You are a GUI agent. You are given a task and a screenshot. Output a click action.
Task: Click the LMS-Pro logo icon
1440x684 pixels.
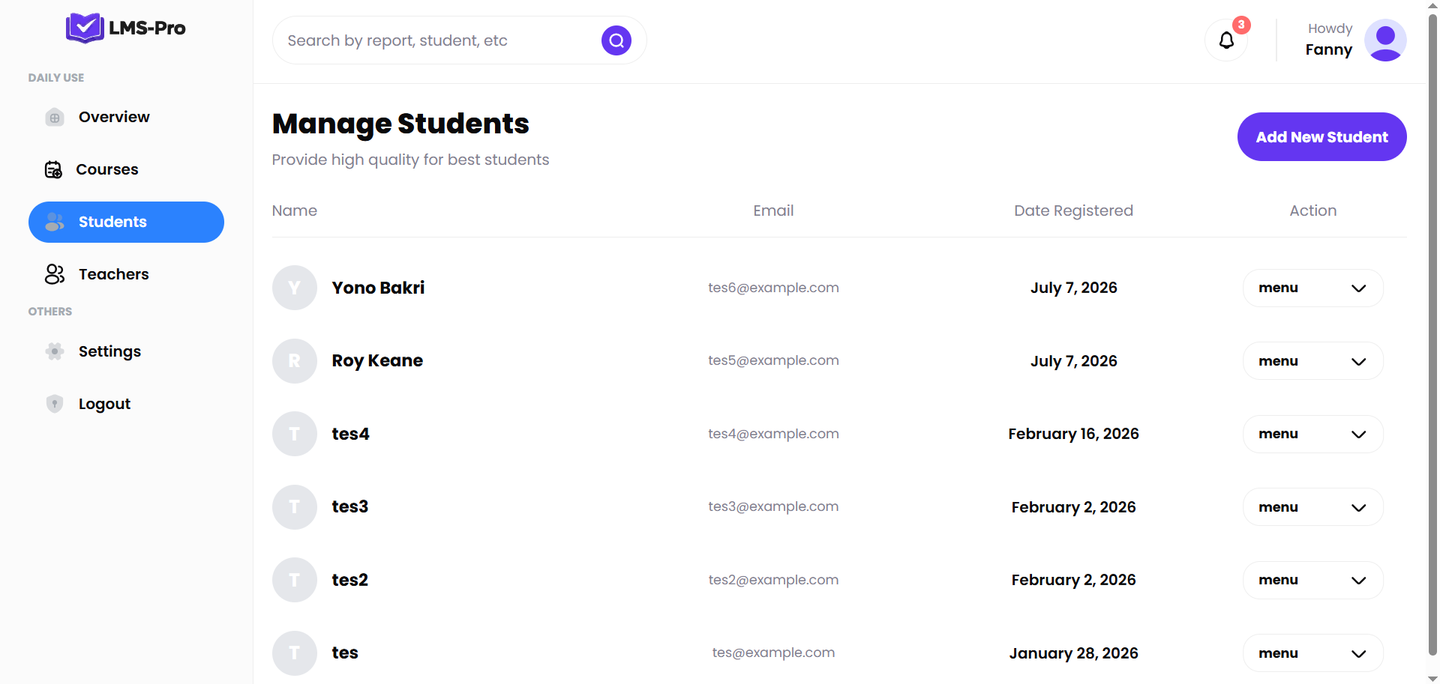click(85, 28)
